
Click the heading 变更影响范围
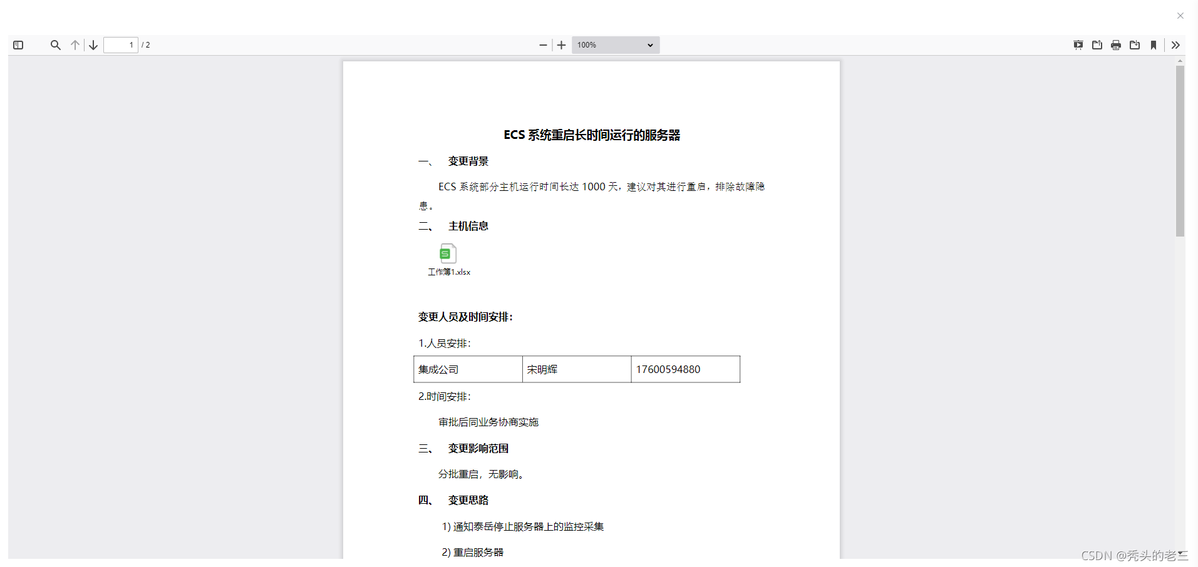(478, 449)
